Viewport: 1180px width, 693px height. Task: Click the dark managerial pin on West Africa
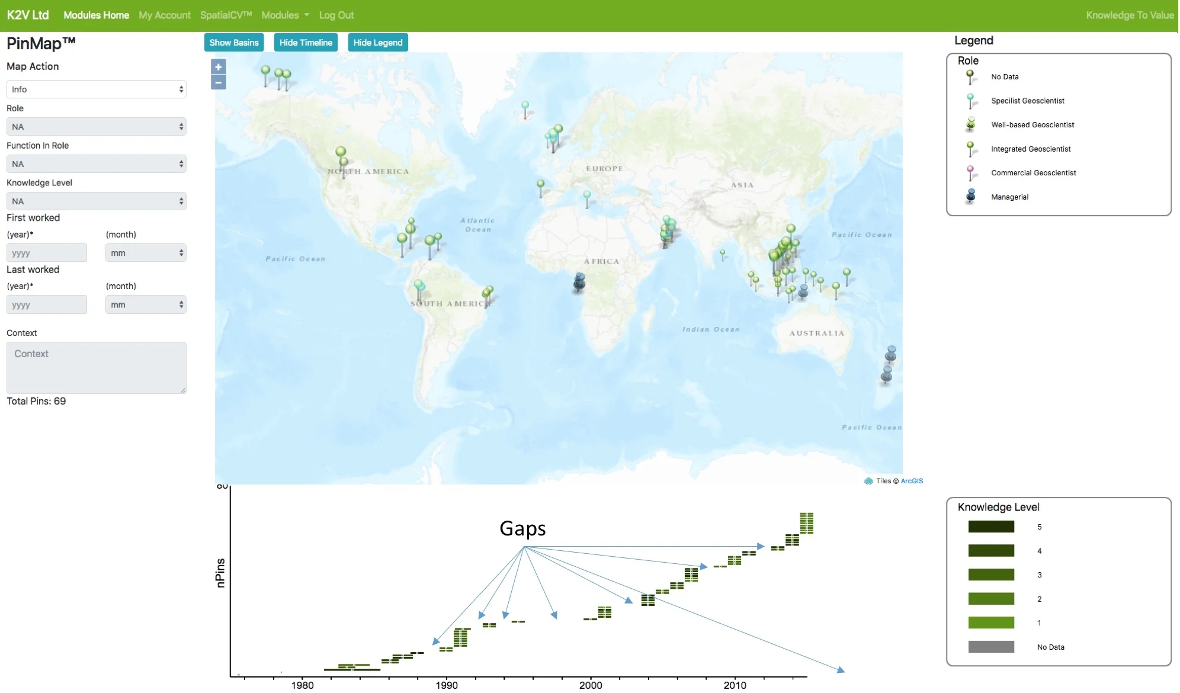[x=579, y=281]
